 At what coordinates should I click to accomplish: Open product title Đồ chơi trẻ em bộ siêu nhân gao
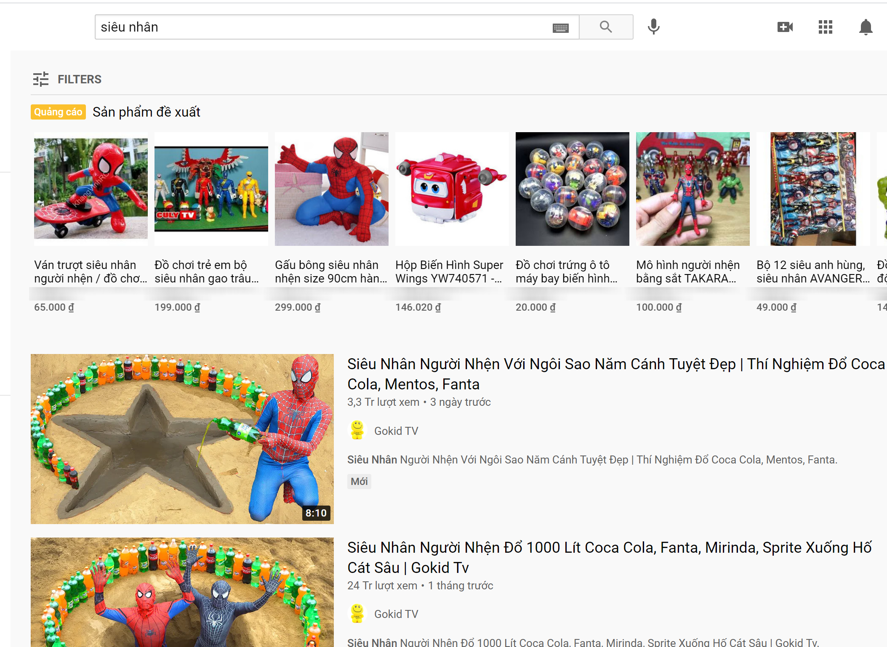click(207, 272)
